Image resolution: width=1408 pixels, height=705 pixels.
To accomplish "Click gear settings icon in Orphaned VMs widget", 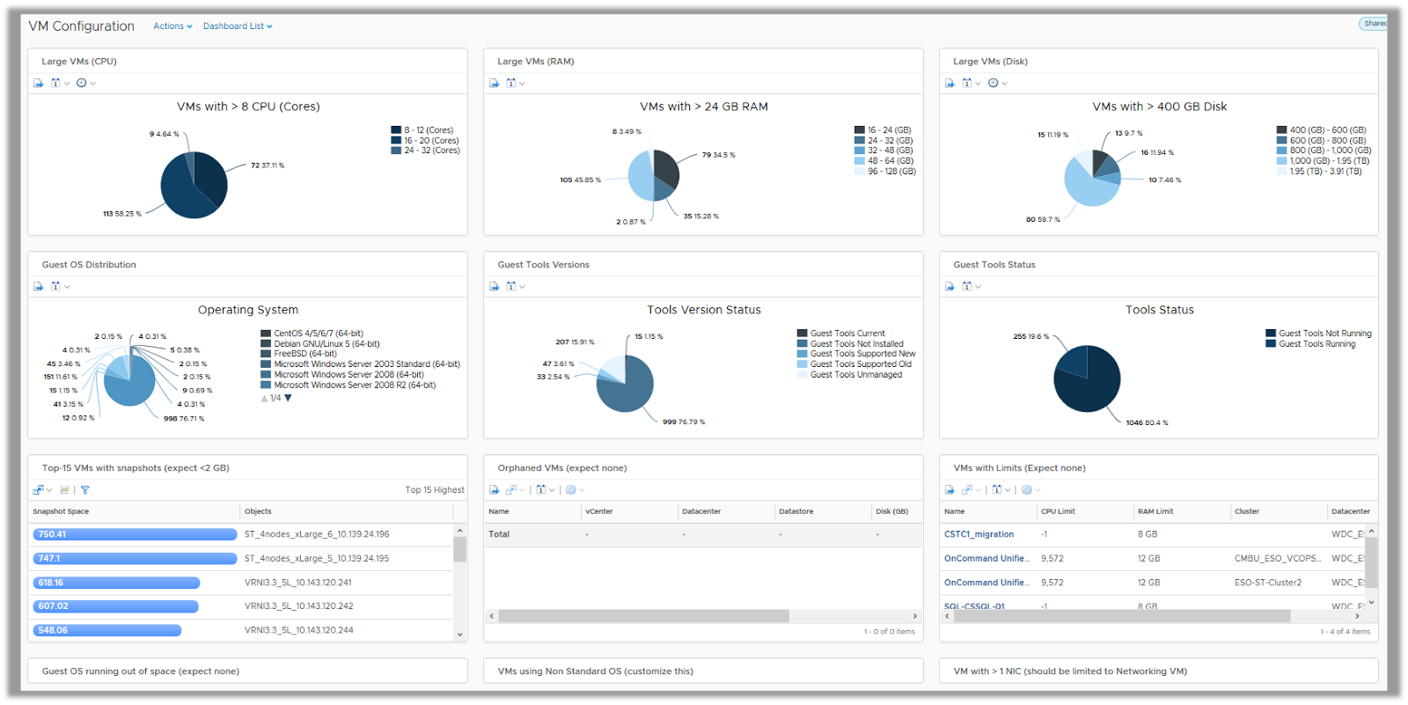I will pyautogui.click(x=571, y=490).
